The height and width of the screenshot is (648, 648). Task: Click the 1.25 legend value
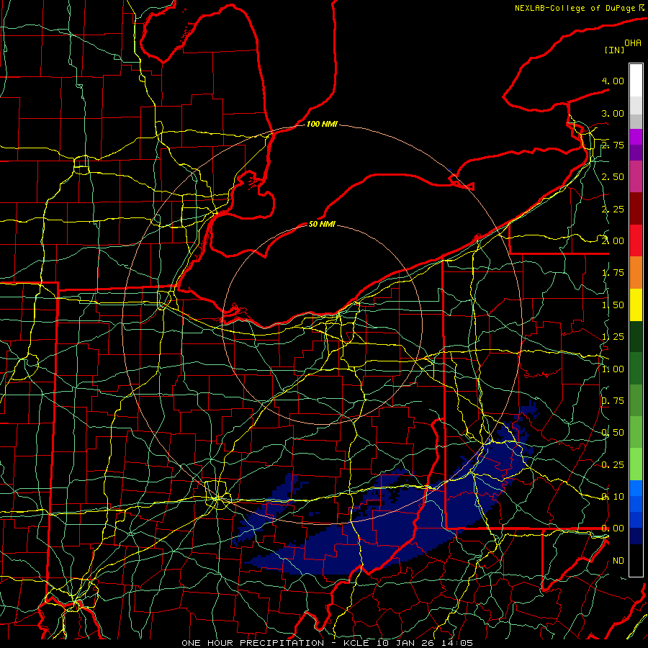pyautogui.click(x=613, y=337)
